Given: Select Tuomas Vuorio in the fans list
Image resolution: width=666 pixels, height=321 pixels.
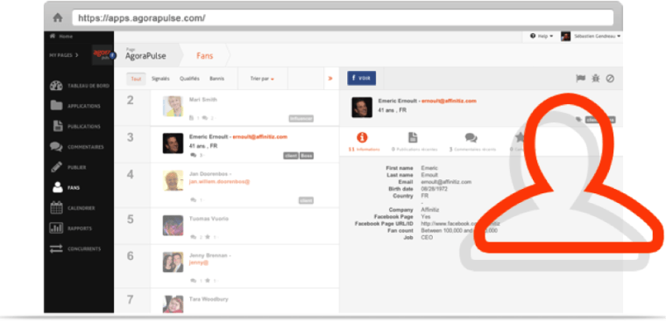Looking at the screenshot, I should pyautogui.click(x=244, y=226).
